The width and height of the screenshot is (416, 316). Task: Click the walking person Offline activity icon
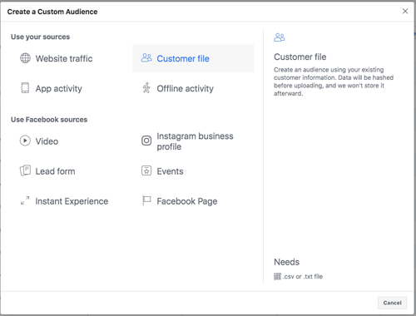tap(146, 88)
